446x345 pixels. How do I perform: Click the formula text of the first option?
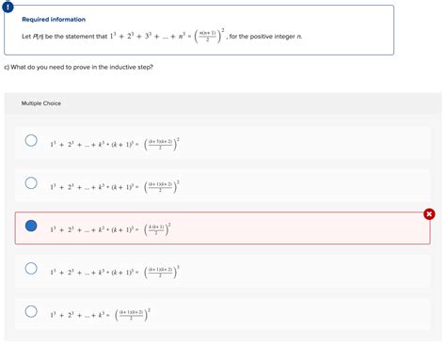tap(115, 144)
